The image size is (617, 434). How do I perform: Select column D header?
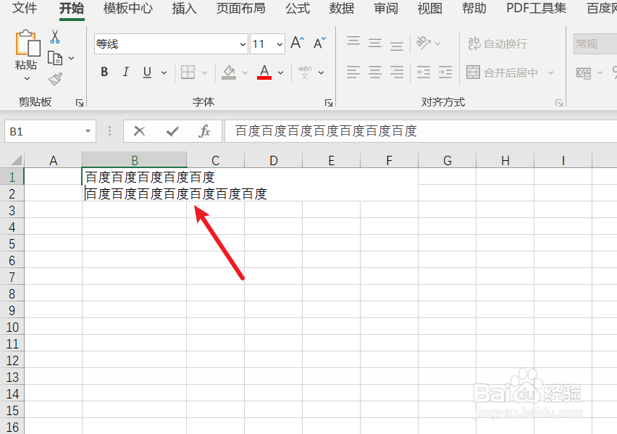(x=274, y=160)
